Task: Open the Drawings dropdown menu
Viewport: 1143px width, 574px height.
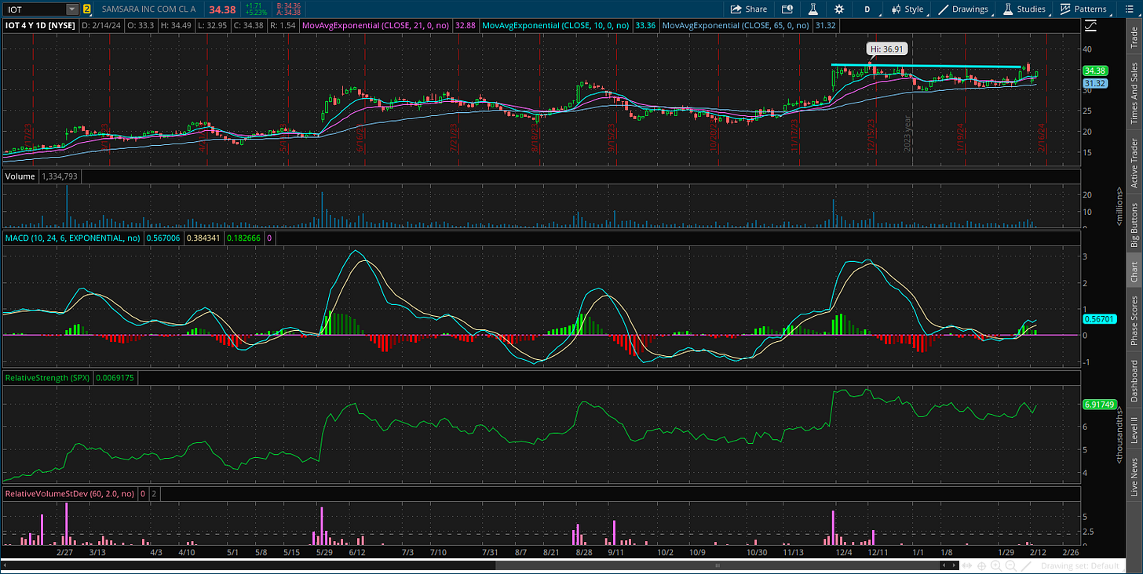Action: coord(964,9)
